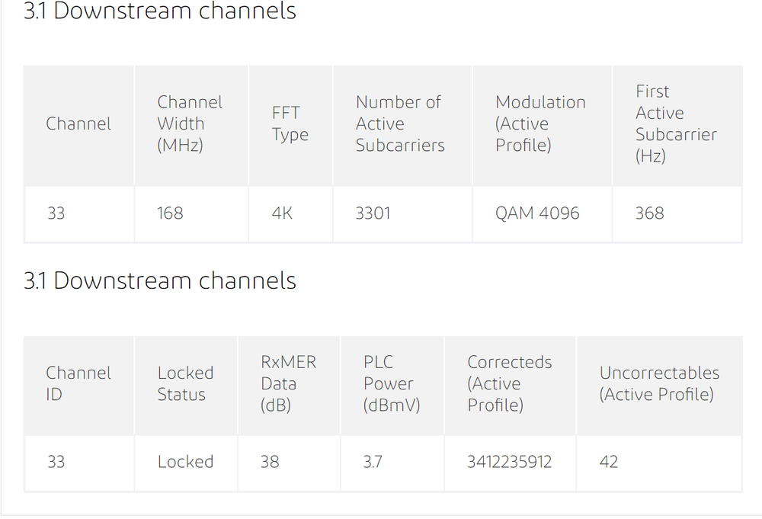
Task: Select the QAM 4096 modulation cell
Action: coord(537,213)
